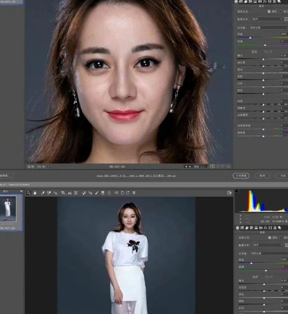Viewport: 288px width, 314px height.
Task: Rotate image 90° counterclockwise
Action: pos(123,193)
